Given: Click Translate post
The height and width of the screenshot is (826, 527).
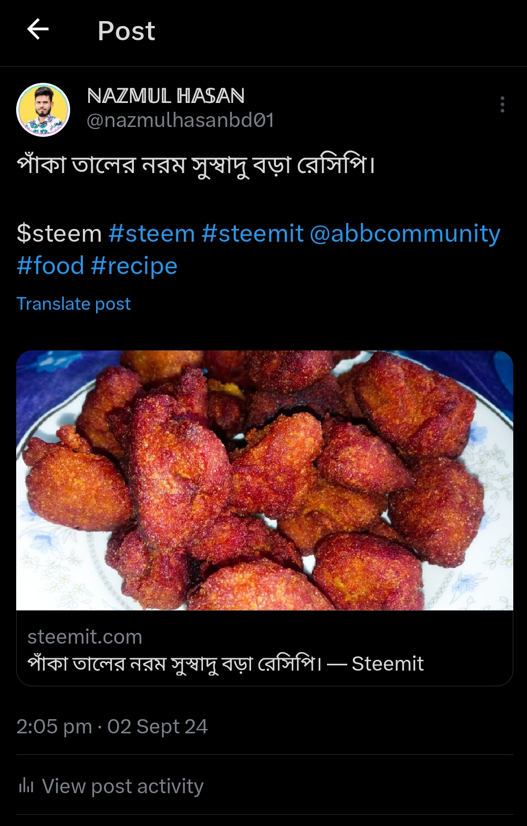Looking at the screenshot, I should pyautogui.click(x=74, y=304).
